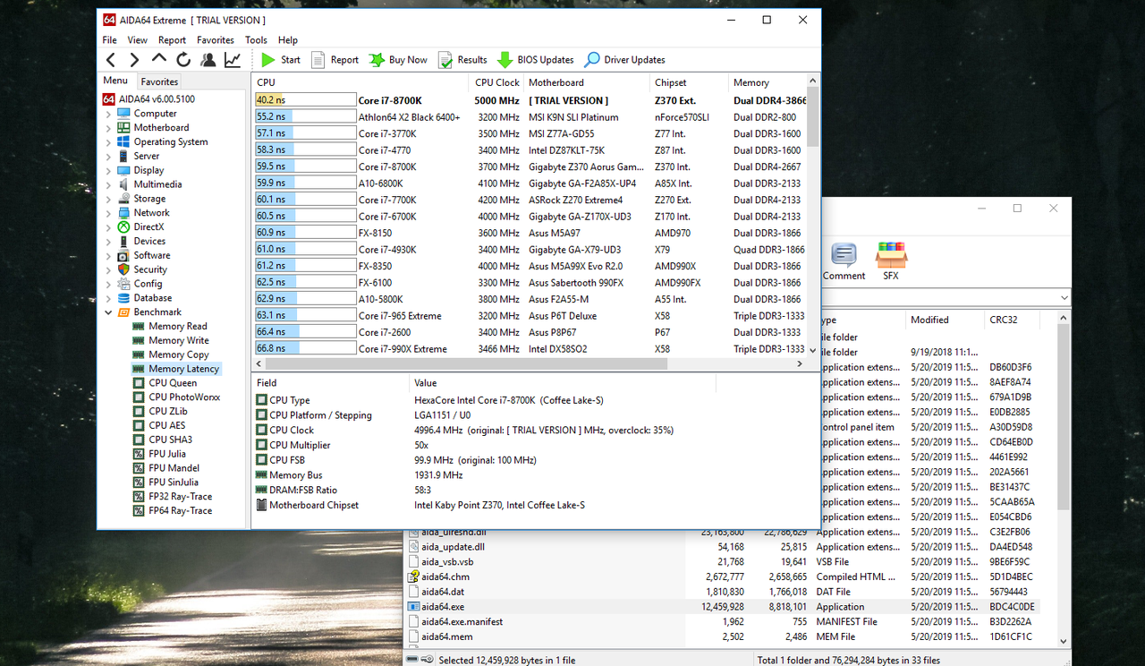Select the FP64 Ray-Trace benchmark
Viewport: 1145px width, 666px height.
point(180,511)
